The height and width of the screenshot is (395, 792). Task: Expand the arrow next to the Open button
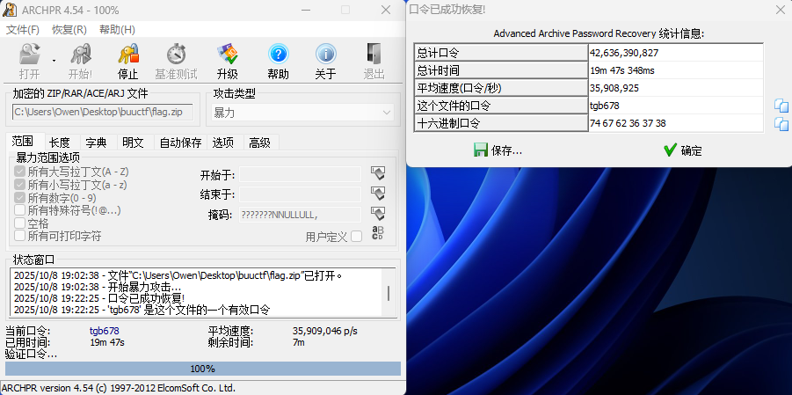click(x=53, y=61)
